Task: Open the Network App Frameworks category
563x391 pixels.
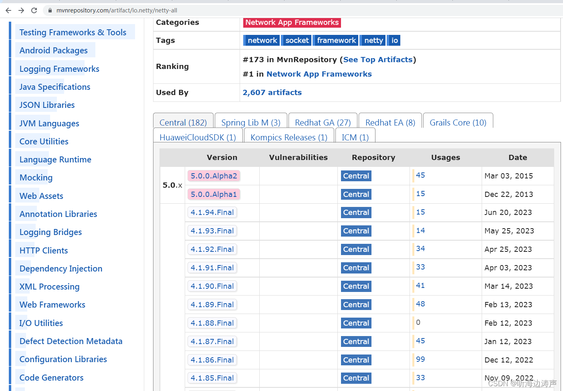Action: click(292, 22)
